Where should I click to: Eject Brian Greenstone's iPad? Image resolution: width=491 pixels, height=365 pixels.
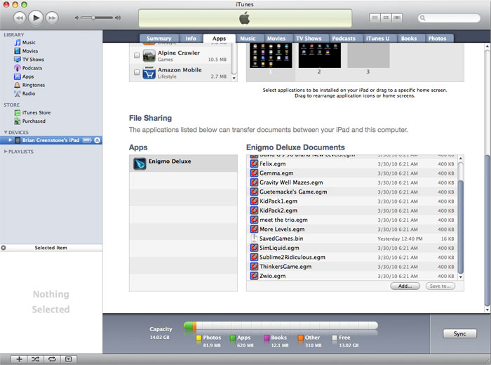97,140
